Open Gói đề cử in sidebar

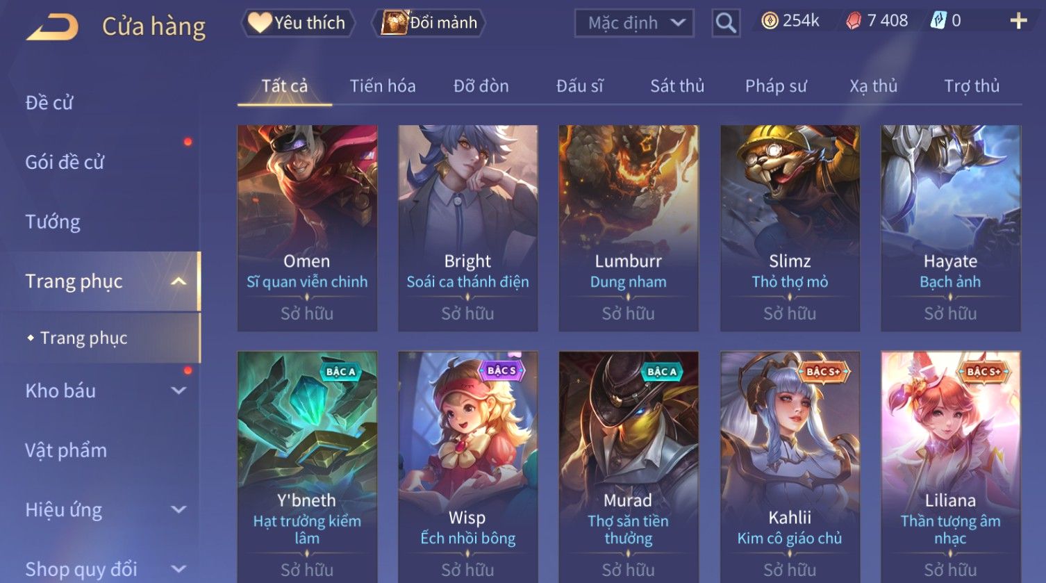(x=65, y=162)
